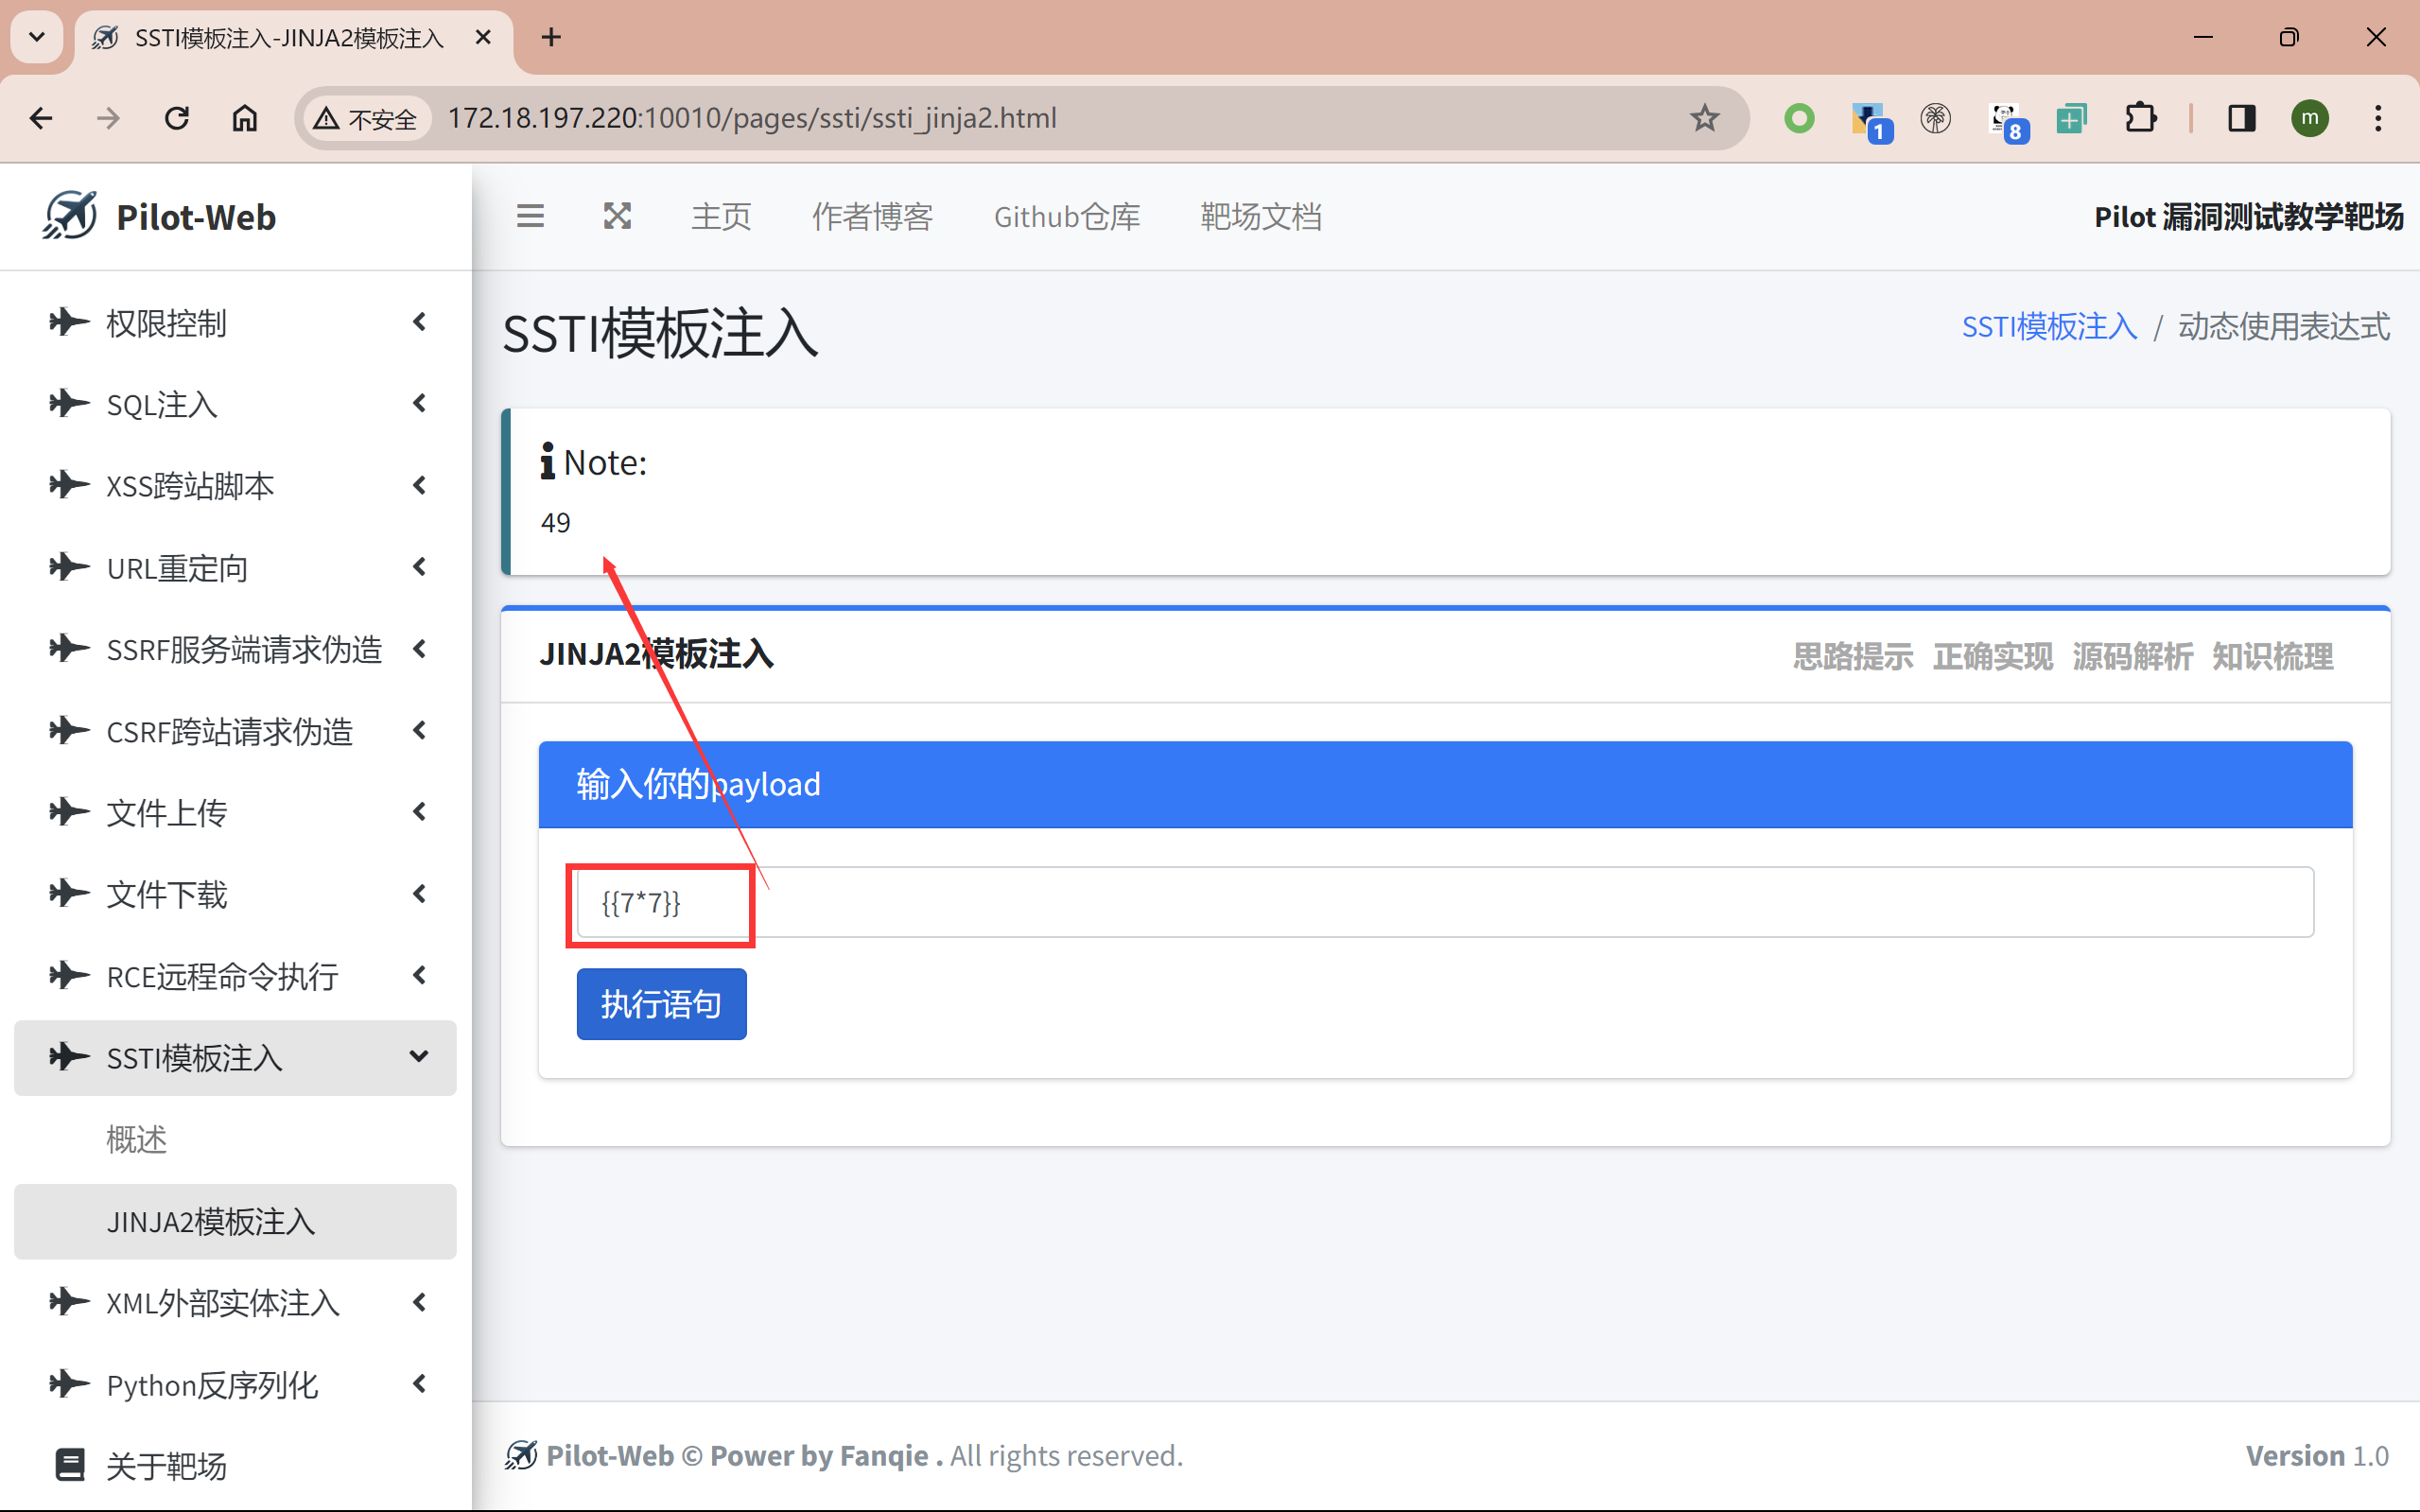
Task: Collapse the SSTI模板注入 menu chevron
Action: pyautogui.click(x=420, y=1057)
